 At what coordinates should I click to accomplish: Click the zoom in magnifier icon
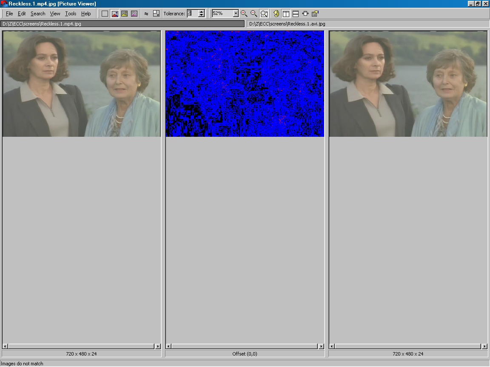[244, 14]
